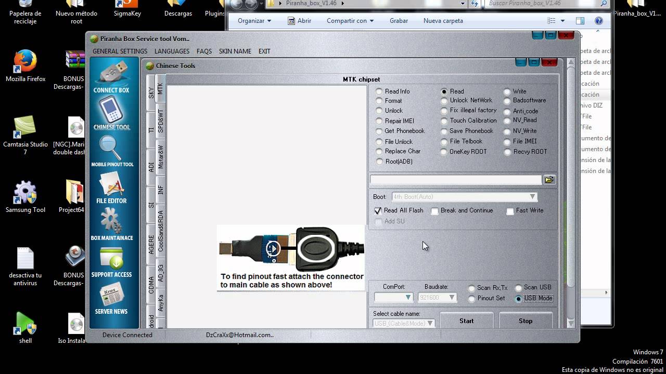Click Grabar in the Explorer toolbar

[399, 21]
